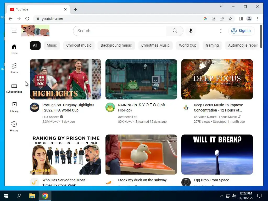Select Background music chip
This screenshot has height=201, width=268.
116,45
